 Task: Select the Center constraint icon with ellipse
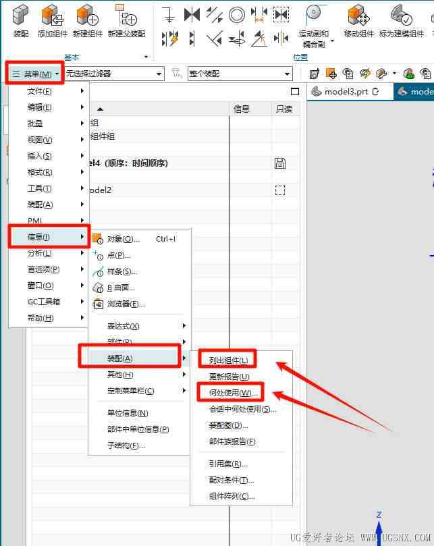237,38
